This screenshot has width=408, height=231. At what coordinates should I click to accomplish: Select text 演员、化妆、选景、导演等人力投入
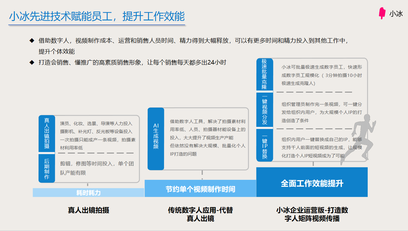96,124
